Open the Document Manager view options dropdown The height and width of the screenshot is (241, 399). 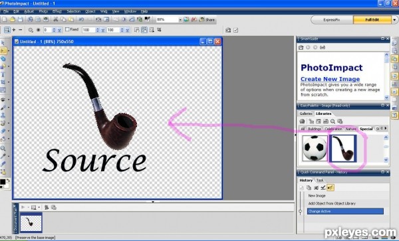pos(39,208)
